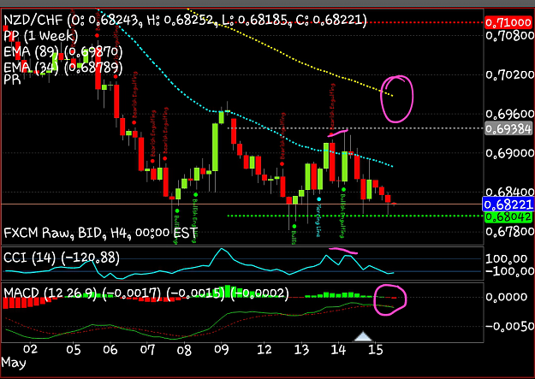Select the EMA (89) indicator label
Viewport: 535px width, 379px height.
click(63, 52)
